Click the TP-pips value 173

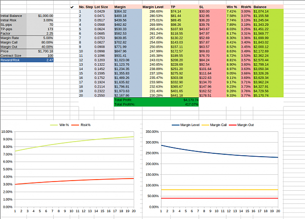[x=40, y=29]
